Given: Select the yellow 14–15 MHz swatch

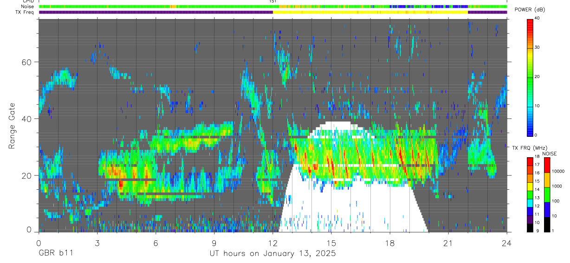Looking at the screenshot, I should coord(530,186).
